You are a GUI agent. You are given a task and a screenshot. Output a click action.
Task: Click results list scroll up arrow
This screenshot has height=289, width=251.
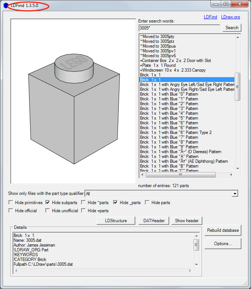[x=238, y=37]
